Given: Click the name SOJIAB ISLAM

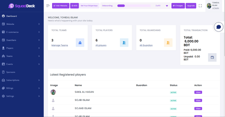Looking at the screenshot, I should [83, 108].
